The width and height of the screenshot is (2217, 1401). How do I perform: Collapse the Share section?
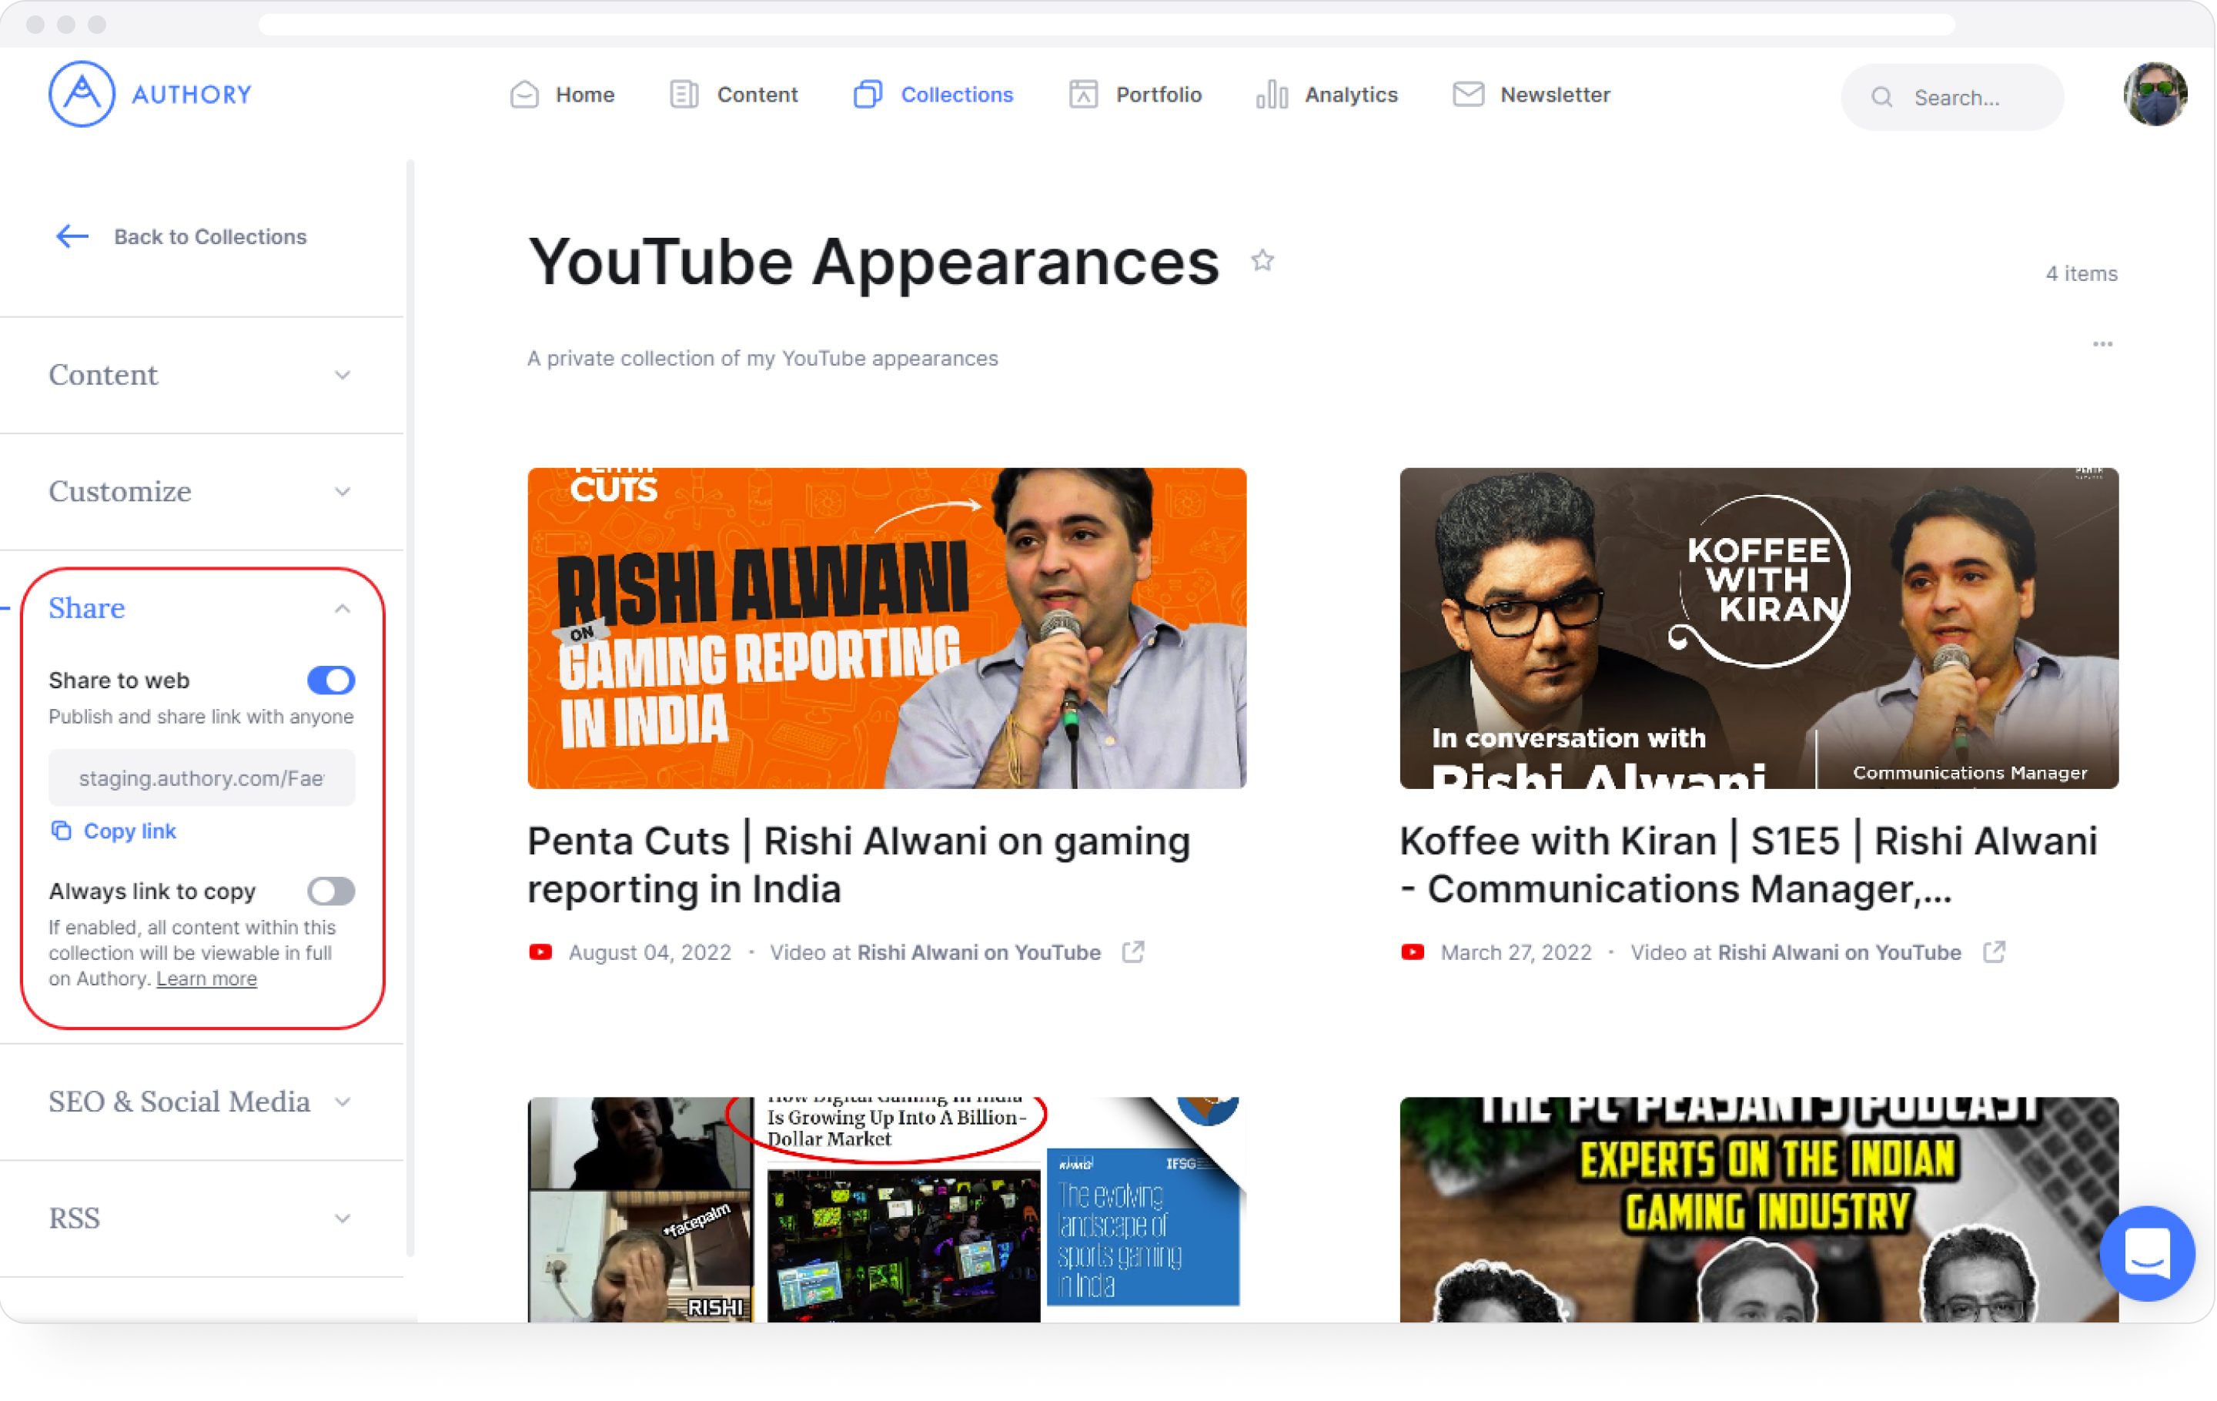point(342,608)
